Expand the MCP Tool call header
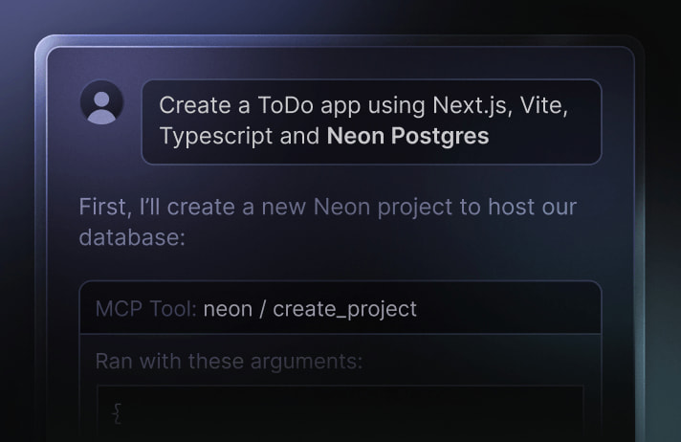 point(340,308)
